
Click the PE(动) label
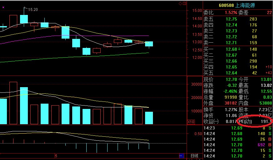point(246,121)
